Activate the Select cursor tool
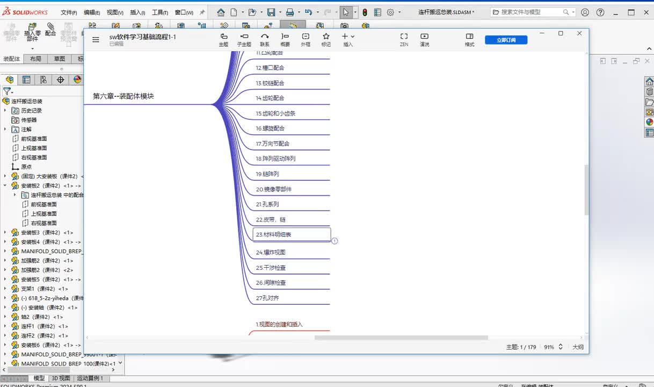 (x=346, y=12)
